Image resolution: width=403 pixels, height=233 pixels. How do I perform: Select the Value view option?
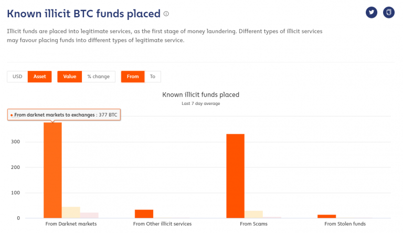click(70, 77)
